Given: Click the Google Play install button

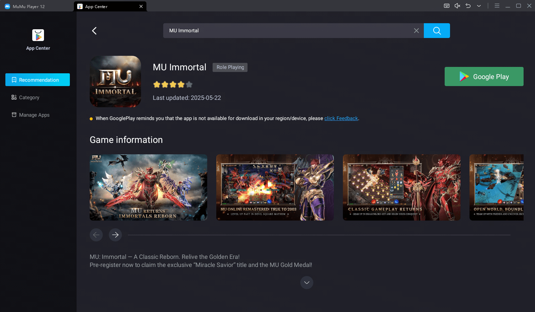Looking at the screenshot, I should (484, 77).
